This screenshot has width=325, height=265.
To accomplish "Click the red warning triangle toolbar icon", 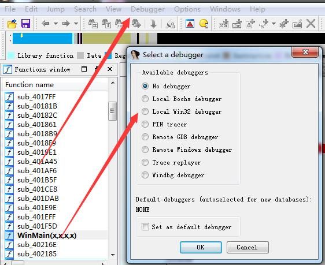I will pos(190,24).
